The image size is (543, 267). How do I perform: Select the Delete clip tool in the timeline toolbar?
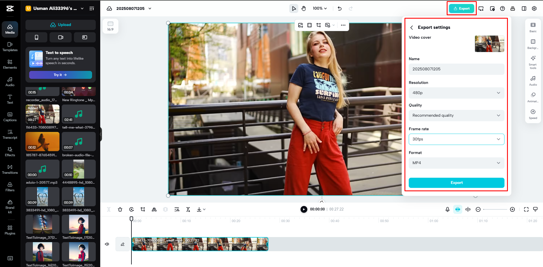click(x=120, y=209)
